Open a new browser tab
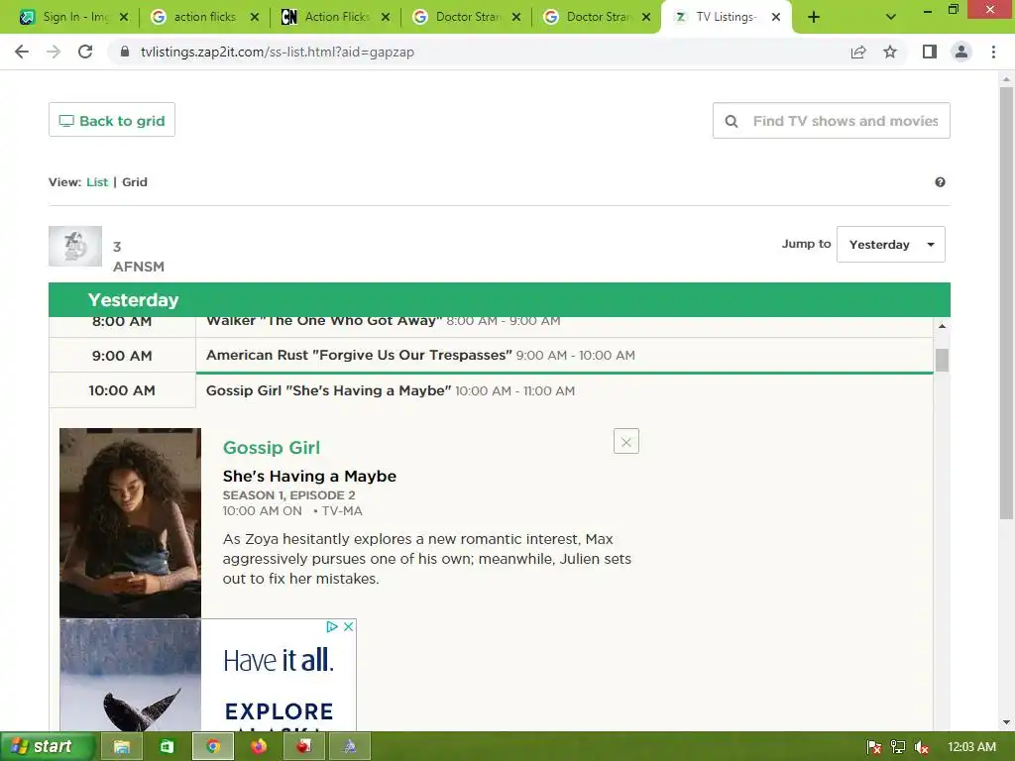1015x761 pixels. [814, 18]
